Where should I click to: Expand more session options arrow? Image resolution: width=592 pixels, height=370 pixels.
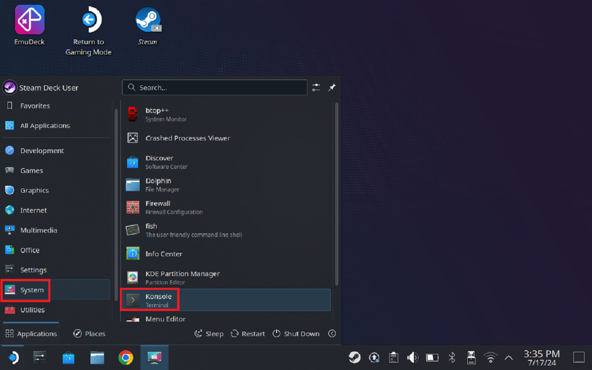coord(332,334)
